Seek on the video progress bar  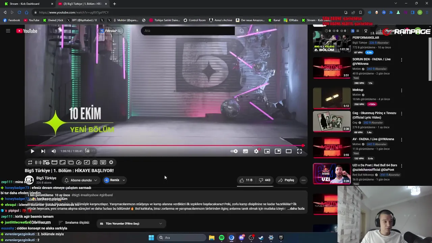coord(165,145)
